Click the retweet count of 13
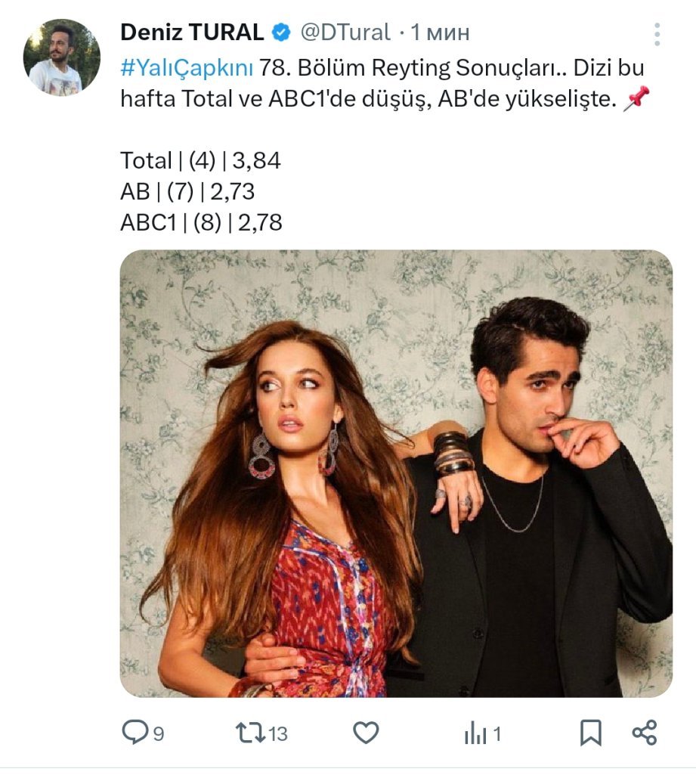 278,733
